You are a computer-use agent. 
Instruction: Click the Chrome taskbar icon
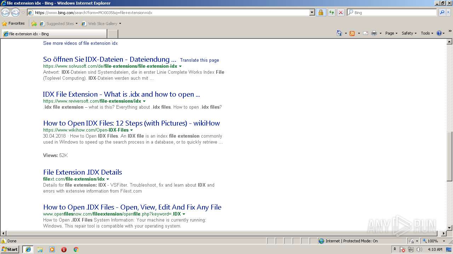pos(76,249)
